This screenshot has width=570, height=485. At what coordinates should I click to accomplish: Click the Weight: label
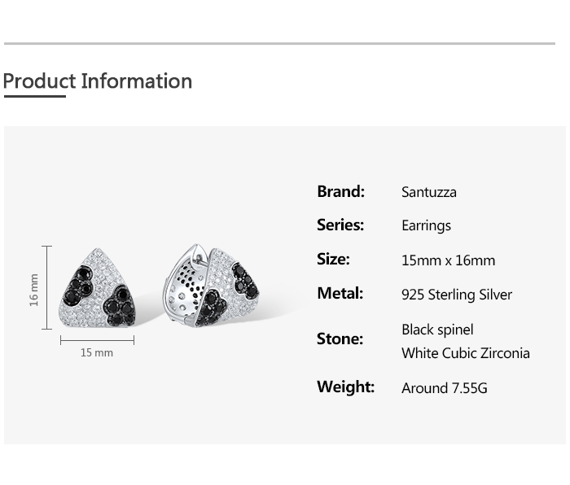coord(345,387)
